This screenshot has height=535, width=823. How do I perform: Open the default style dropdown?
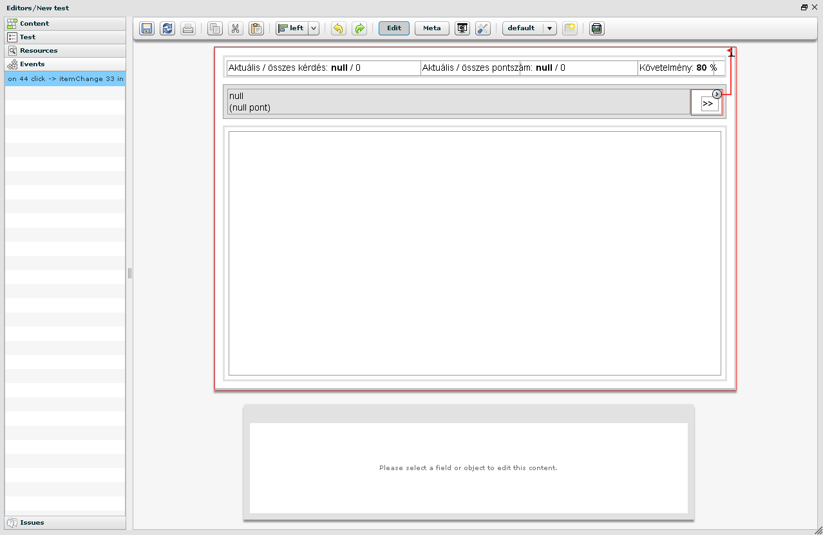pyautogui.click(x=549, y=28)
